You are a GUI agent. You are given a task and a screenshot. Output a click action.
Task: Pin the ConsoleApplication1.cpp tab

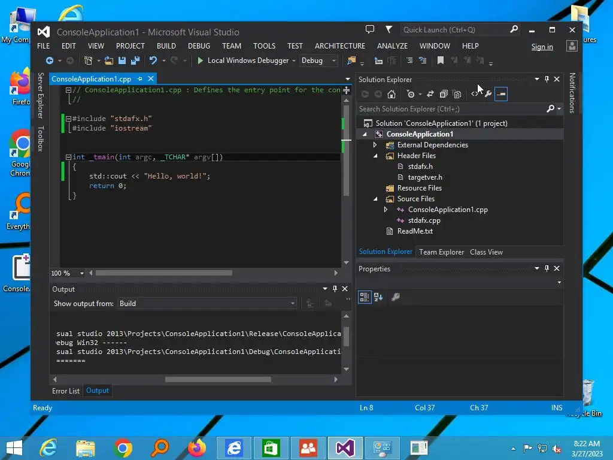pyautogui.click(x=139, y=79)
